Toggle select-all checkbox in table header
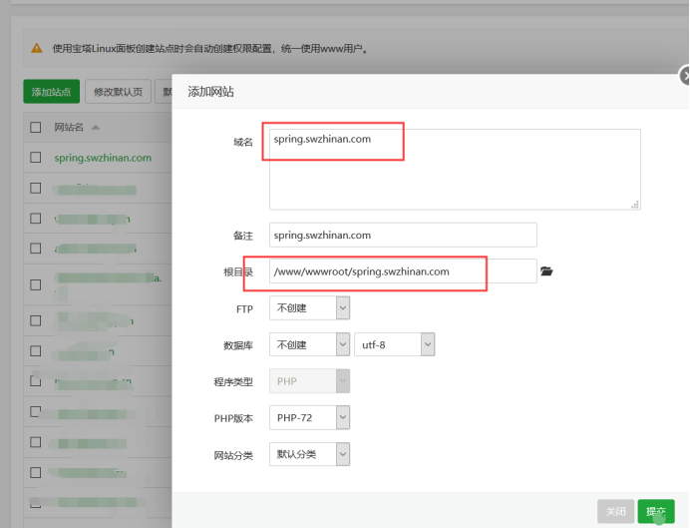Viewport: 690px width, 528px height. [36, 128]
